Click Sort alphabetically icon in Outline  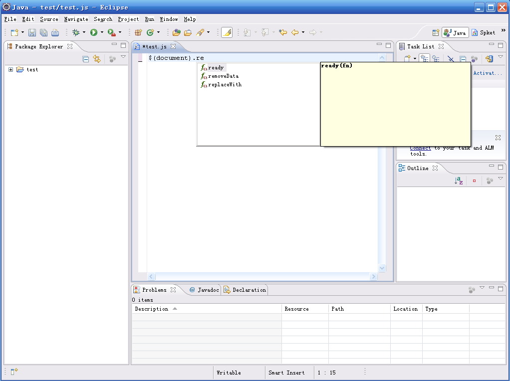click(x=458, y=181)
